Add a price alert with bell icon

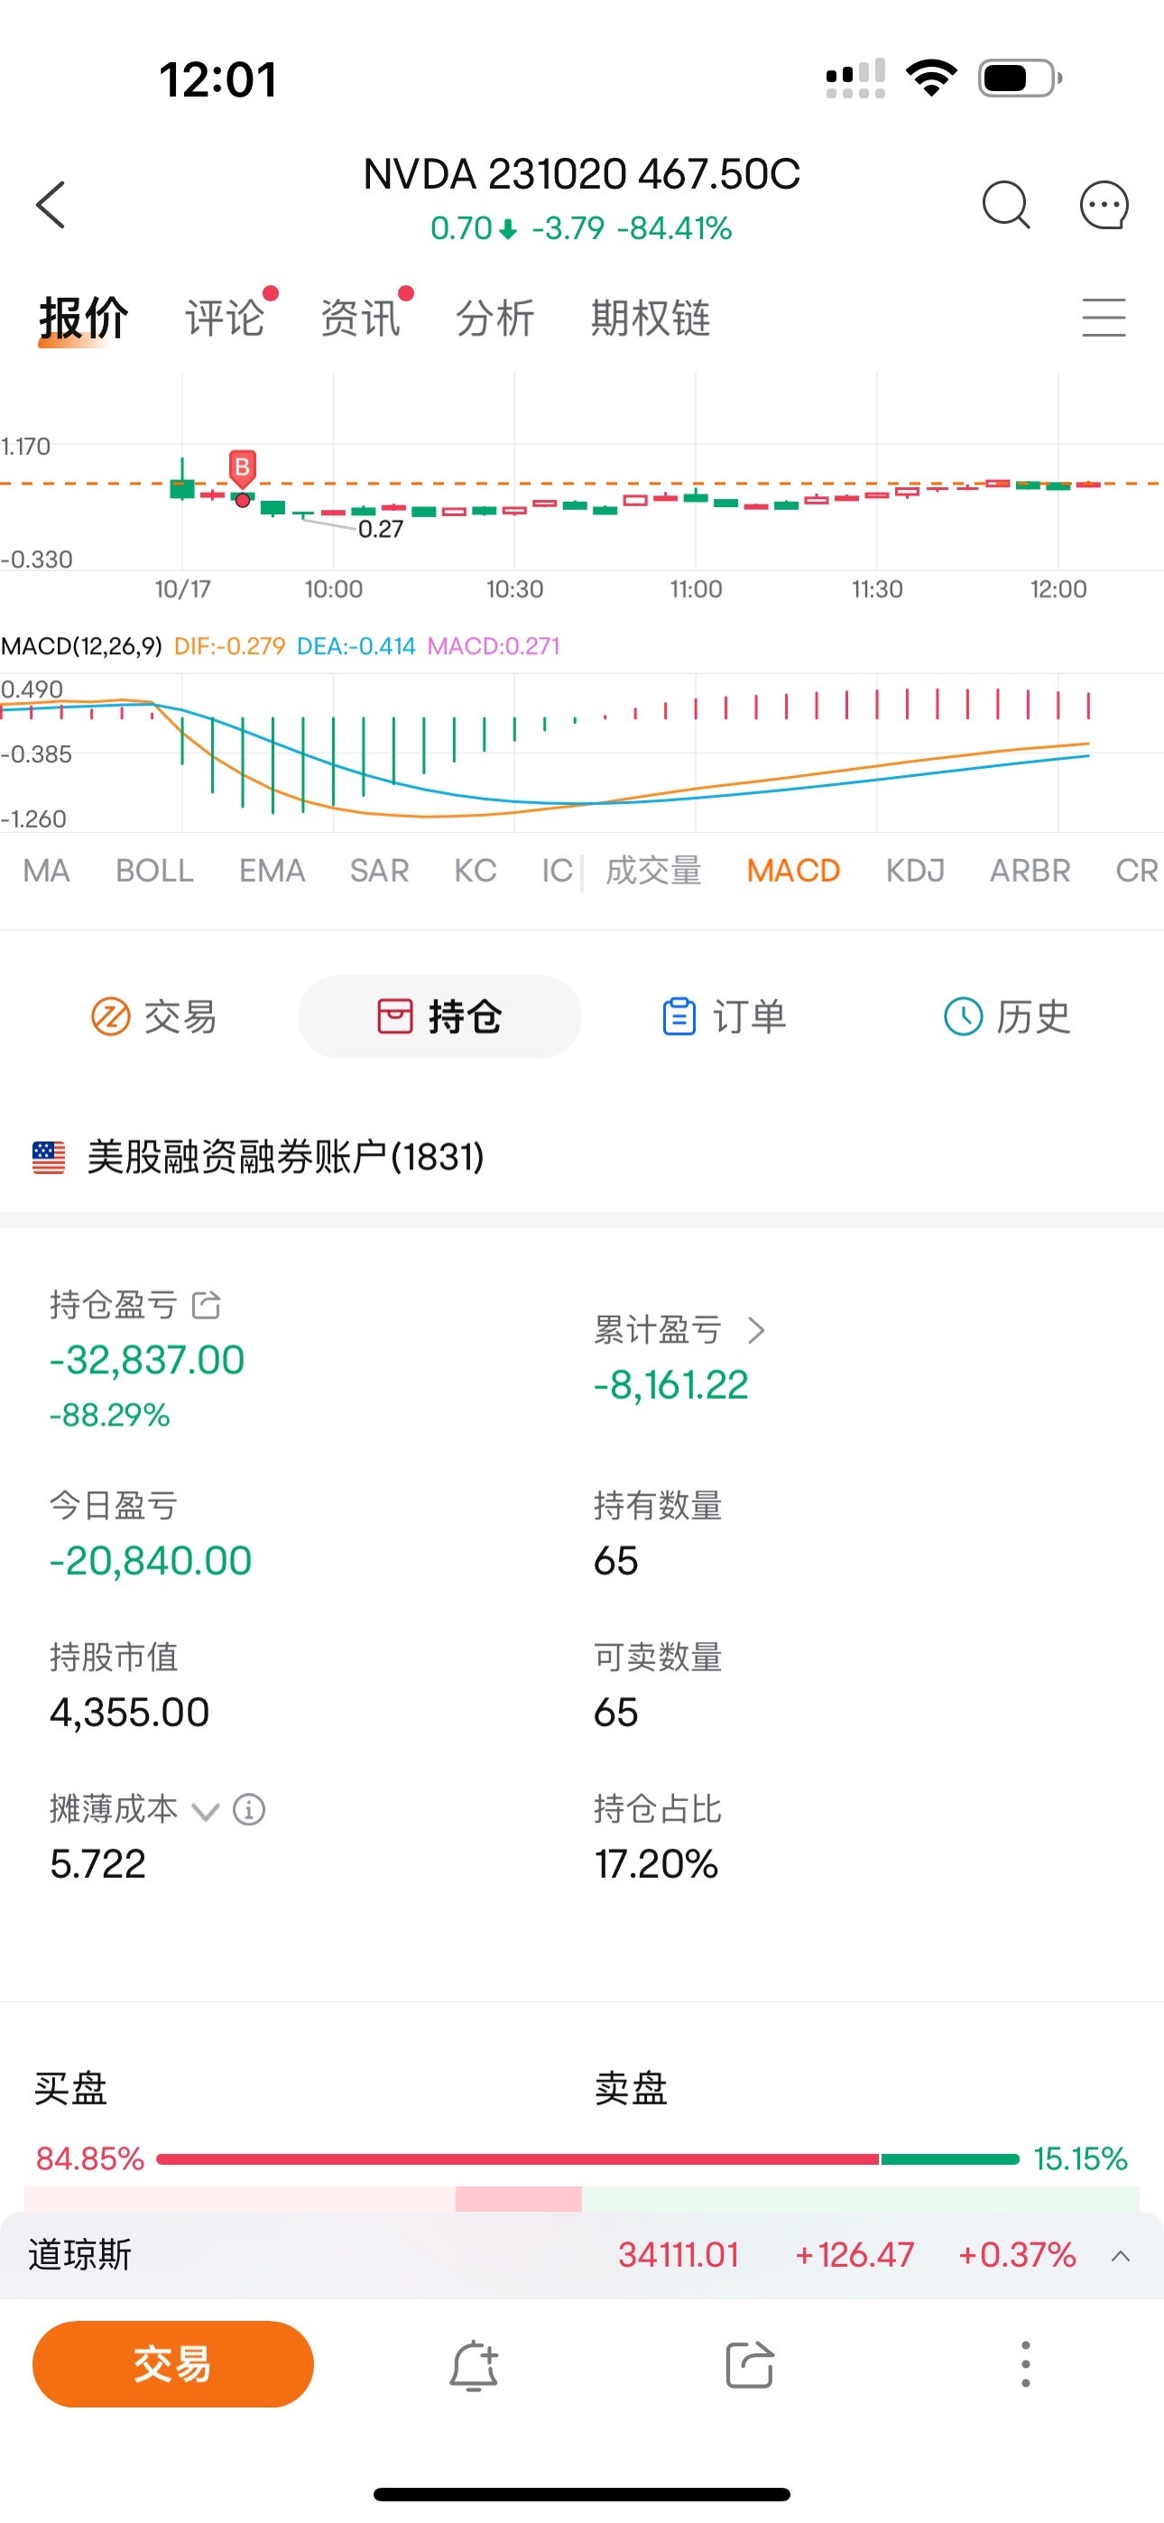point(475,2364)
